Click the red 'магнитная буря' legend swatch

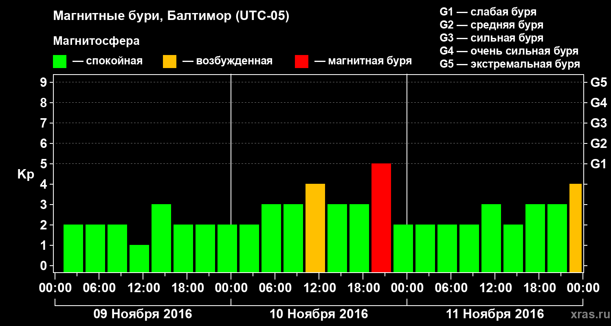[x=301, y=62]
